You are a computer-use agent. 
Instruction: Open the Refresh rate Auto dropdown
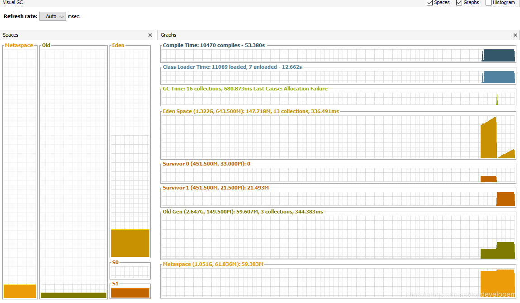[x=52, y=16]
